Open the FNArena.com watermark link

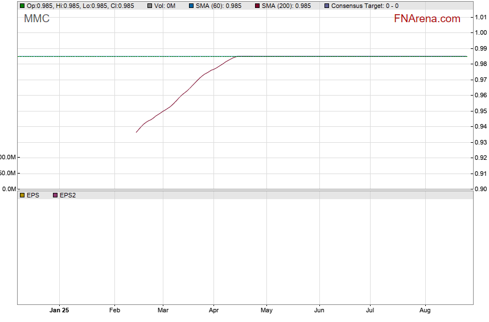(x=426, y=19)
